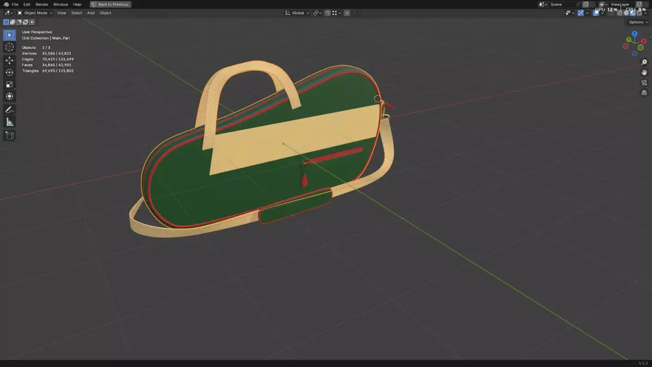Click the Blender logo menu
The width and height of the screenshot is (652, 367).
click(5, 4)
